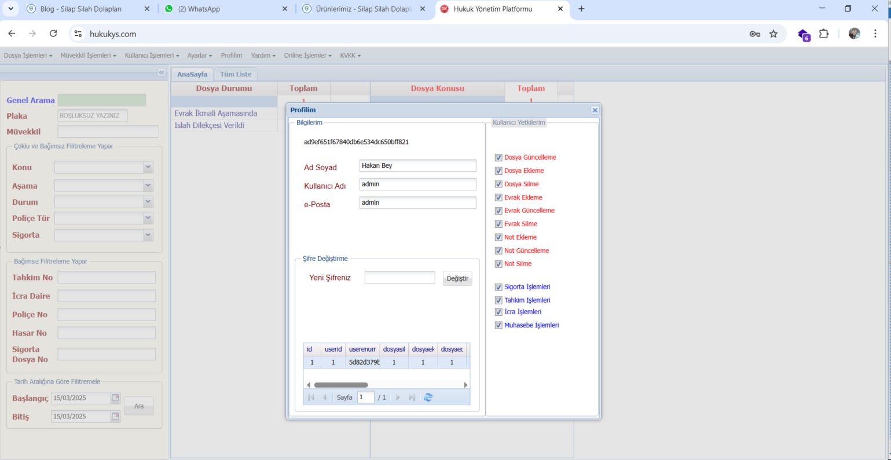
Task: Expand the Konu dropdown
Action: coord(148,167)
